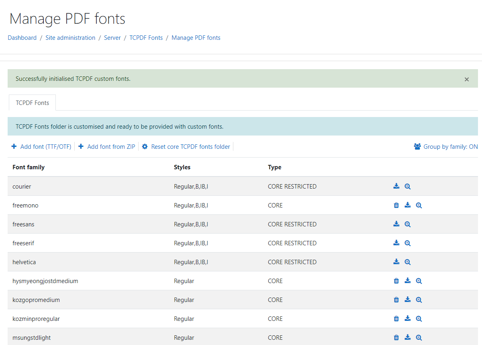Download the freesans font

click(x=396, y=224)
